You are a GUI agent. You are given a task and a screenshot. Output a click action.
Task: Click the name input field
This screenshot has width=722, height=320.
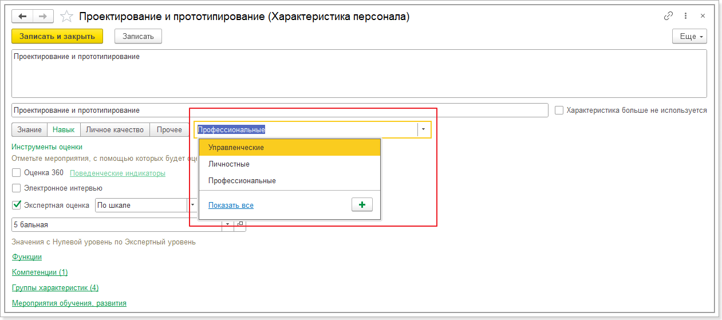tap(280, 110)
